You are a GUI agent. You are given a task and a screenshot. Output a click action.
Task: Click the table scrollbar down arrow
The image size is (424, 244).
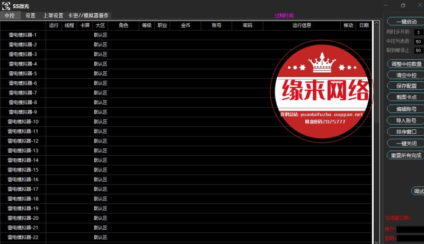point(376,241)
